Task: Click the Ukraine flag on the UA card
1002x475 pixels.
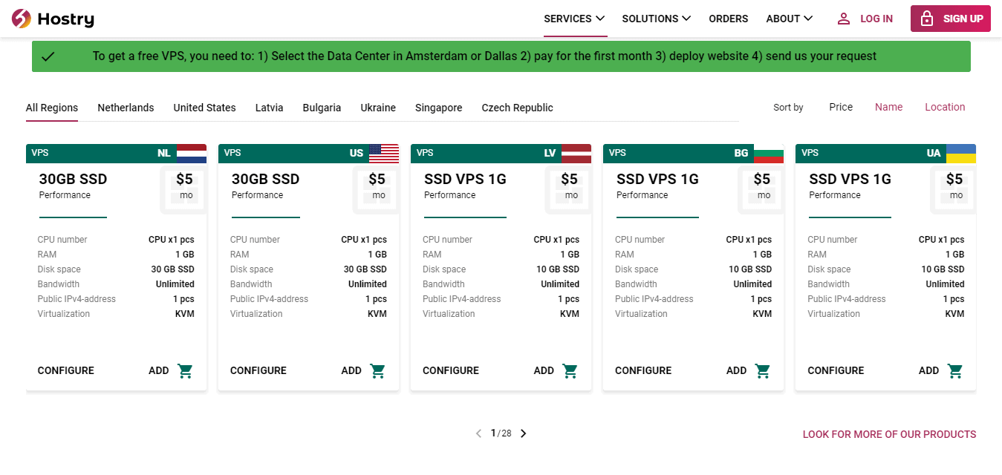Action: (961, 154)
